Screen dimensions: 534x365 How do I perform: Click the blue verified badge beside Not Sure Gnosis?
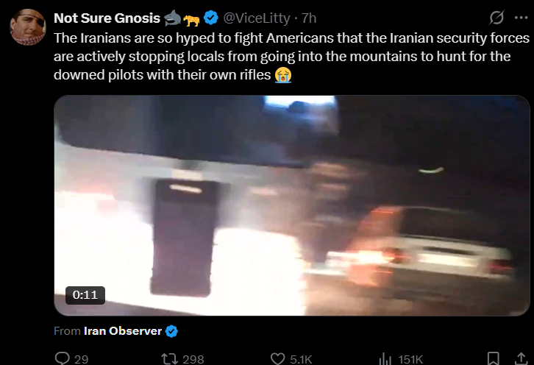tap(211, 18)
